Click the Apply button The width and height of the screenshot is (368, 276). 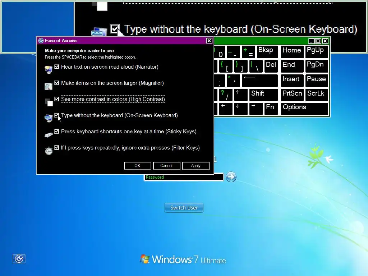[196, 166]
